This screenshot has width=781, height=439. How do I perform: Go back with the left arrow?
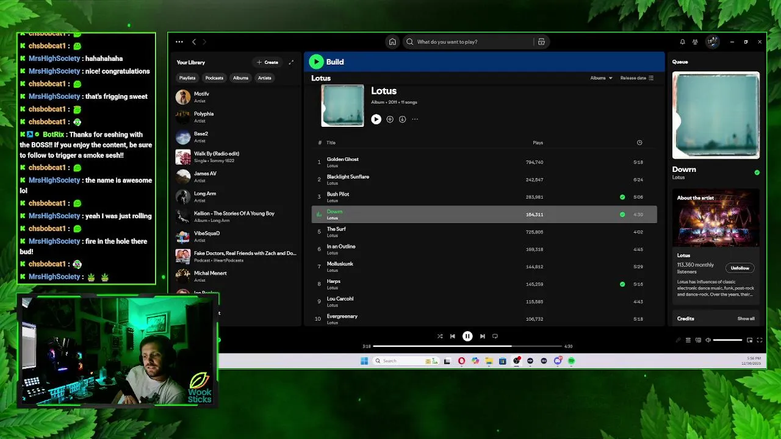click(x=194, y=42)
